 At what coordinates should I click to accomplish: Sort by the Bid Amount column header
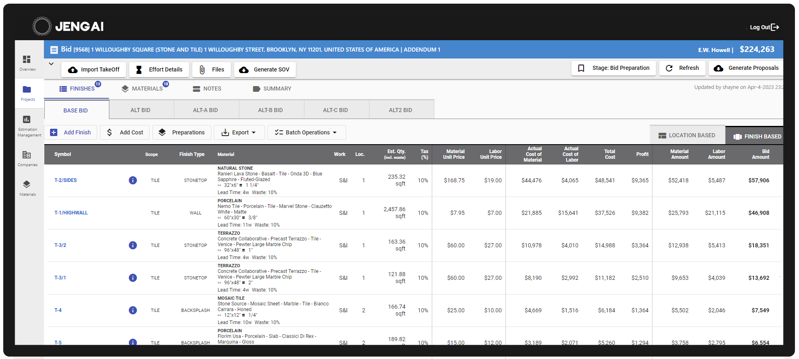click(761, 154)
